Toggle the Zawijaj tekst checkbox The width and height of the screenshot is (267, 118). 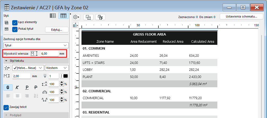(x=6, y=107)
